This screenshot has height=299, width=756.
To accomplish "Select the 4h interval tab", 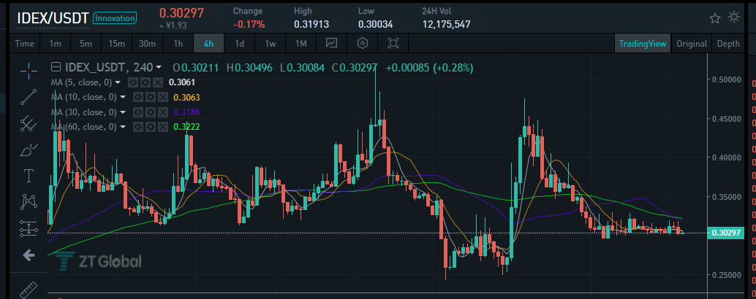I will 209,43.
